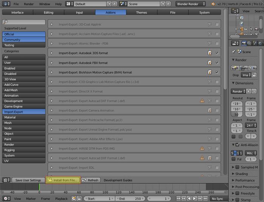Expand the Import EDL addon details
The height and width of the screenshot is (202, 264).
click(52, 168)
